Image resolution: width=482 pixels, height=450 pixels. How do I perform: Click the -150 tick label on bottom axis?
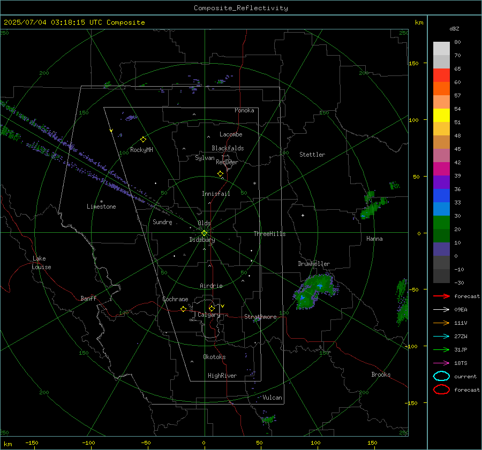pyautogui.click(x=32, y=443)
